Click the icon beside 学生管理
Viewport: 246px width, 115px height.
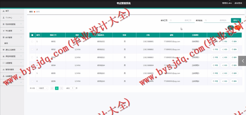(4, 31)
